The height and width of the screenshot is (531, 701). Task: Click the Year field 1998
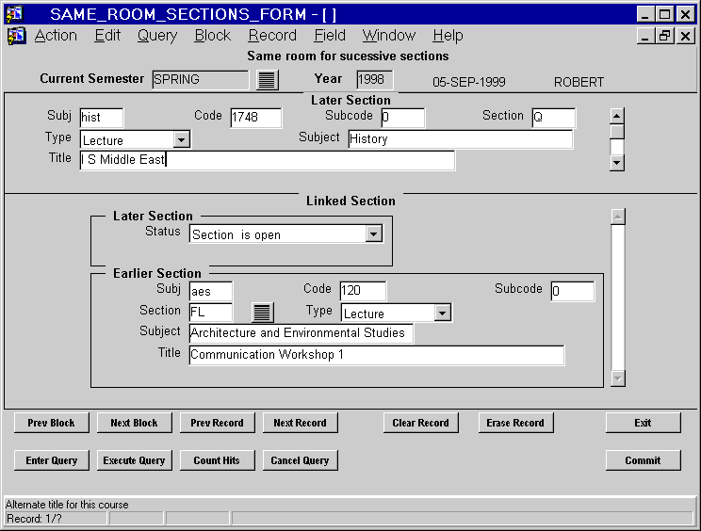(375, 79)
